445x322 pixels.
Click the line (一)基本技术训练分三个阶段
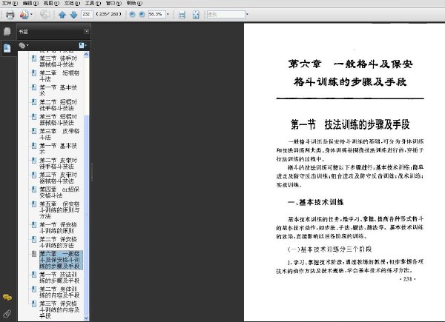[329, 249]
